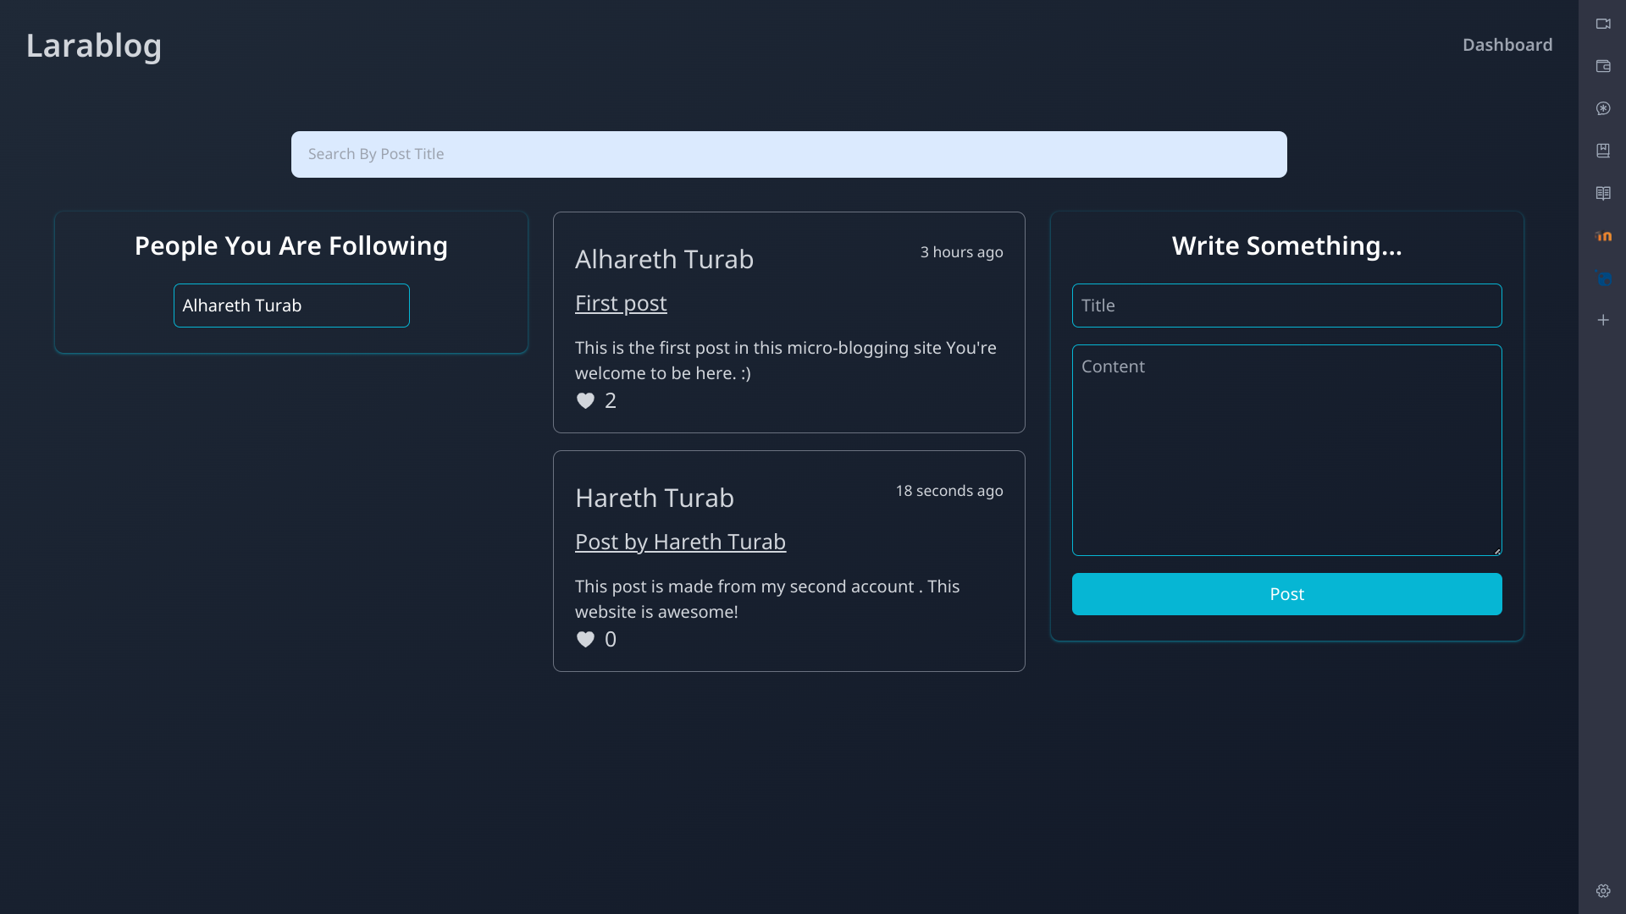Click the Larablog logo

click(94, 46)
